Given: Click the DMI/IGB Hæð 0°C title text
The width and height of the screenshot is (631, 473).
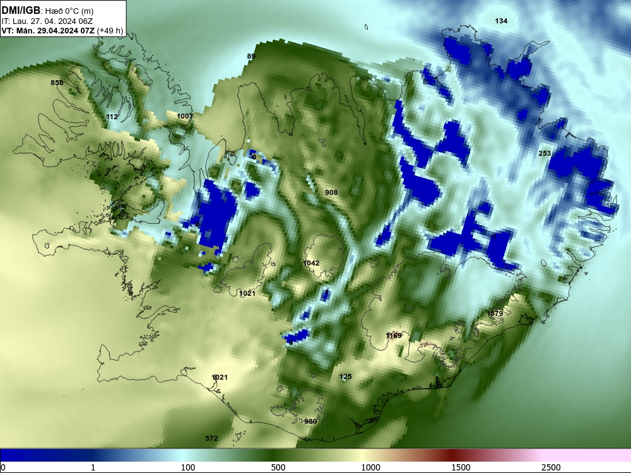Looking at the screenshot, I should click(x=47, y=11).
